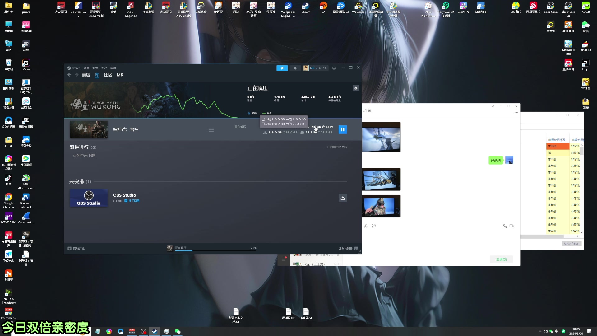Open the chat screenshot scissors tool
This screenshot has height=336, width=597.
(366, 226)
